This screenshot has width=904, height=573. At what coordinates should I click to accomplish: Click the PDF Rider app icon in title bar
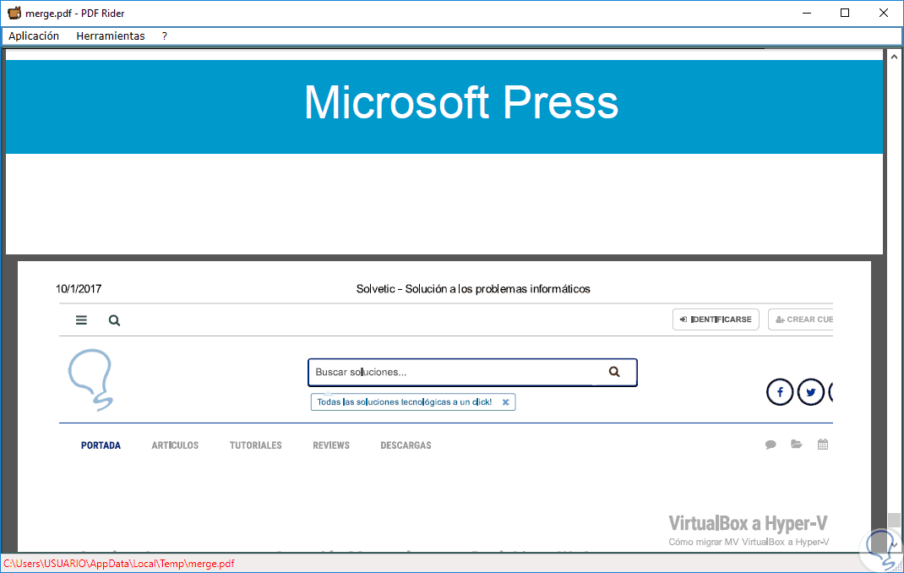(14, 13)
